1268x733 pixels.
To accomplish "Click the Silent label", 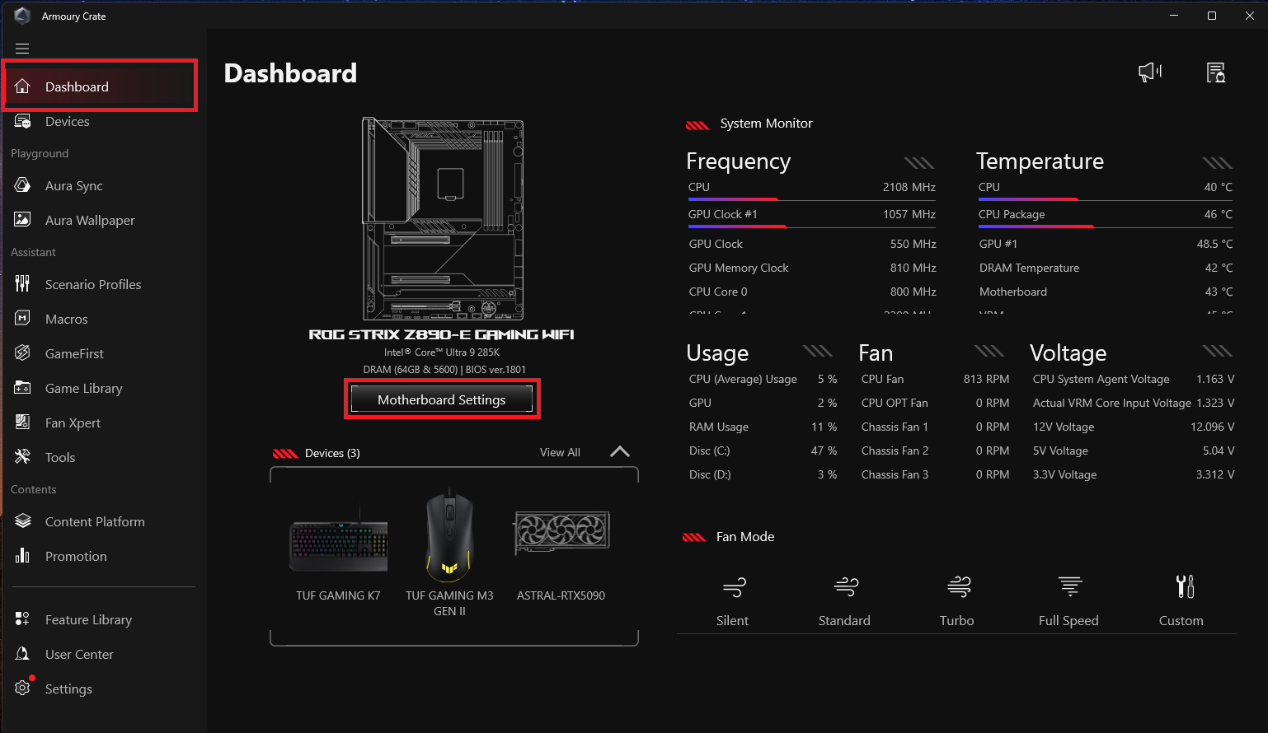I will click(732, 620).
